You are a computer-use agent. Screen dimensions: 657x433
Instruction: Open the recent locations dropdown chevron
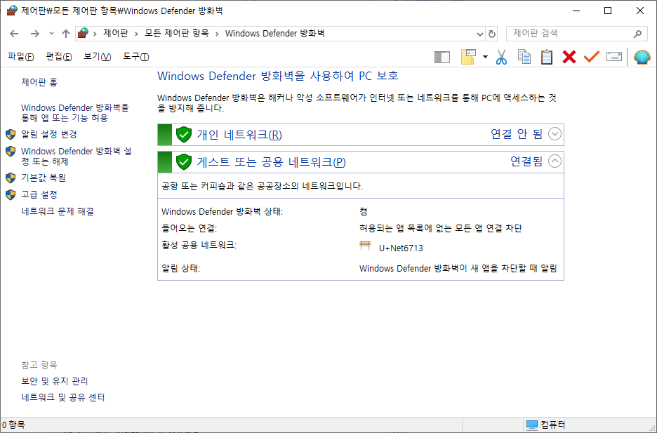tap(51, 33)
